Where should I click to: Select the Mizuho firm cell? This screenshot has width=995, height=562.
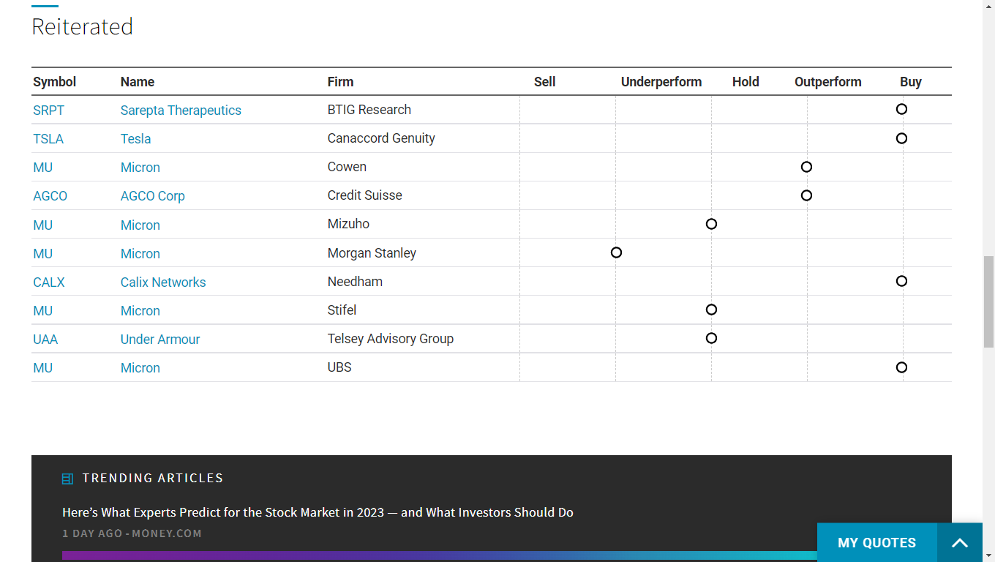pos(348,224)
